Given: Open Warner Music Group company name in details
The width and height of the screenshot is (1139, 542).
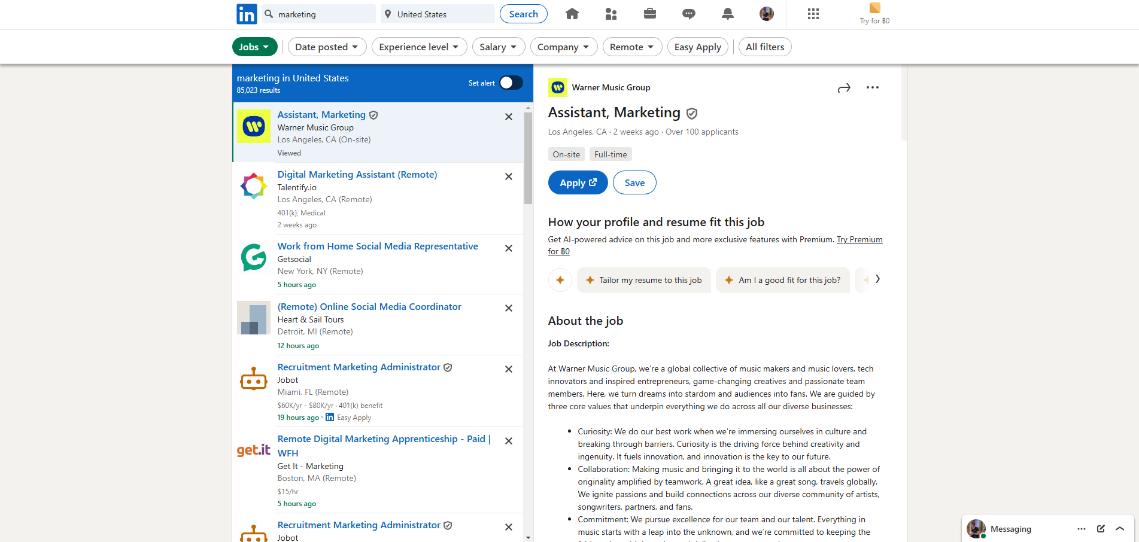Looking at the screenshot, I should [x=611, y=87].
